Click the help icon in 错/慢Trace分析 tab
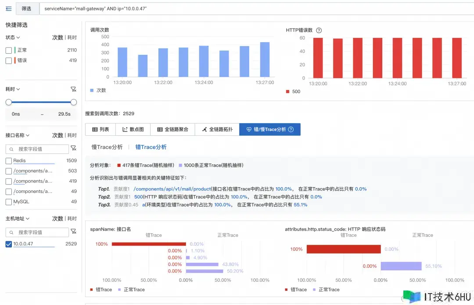474x305 pixels. tap(291, 129)
